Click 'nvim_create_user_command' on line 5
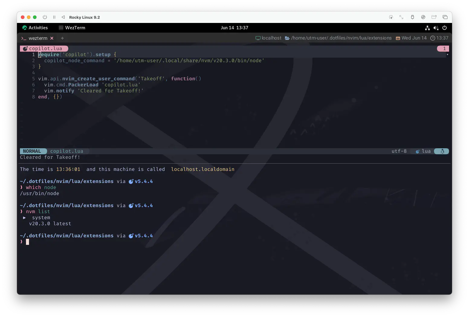The height and width of the screenshot is (317, 469). point(99,79)
